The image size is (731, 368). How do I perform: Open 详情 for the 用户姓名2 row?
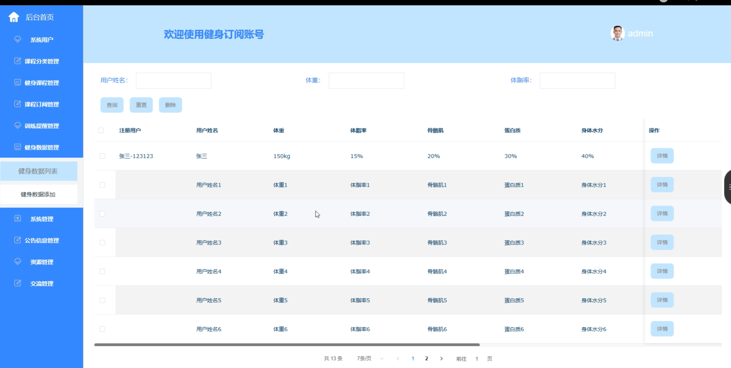(662, 214)
